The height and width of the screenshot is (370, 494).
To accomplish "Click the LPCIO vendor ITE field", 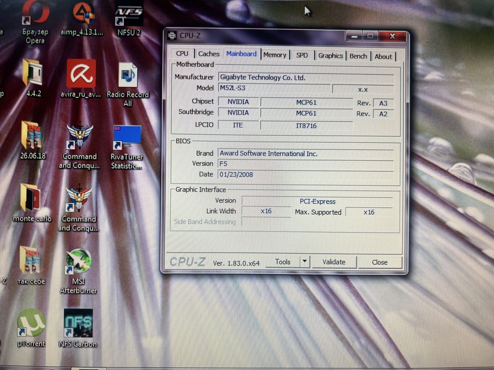I will coord(238,125).
